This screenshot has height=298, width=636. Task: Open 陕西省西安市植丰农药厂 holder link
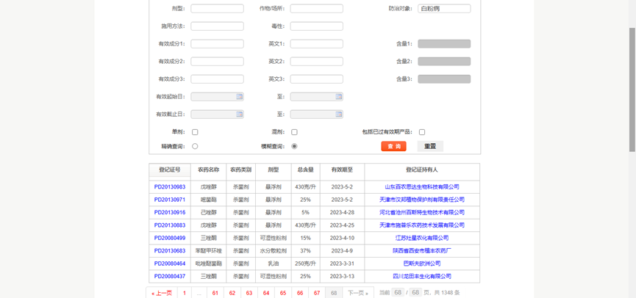point(422,251)
